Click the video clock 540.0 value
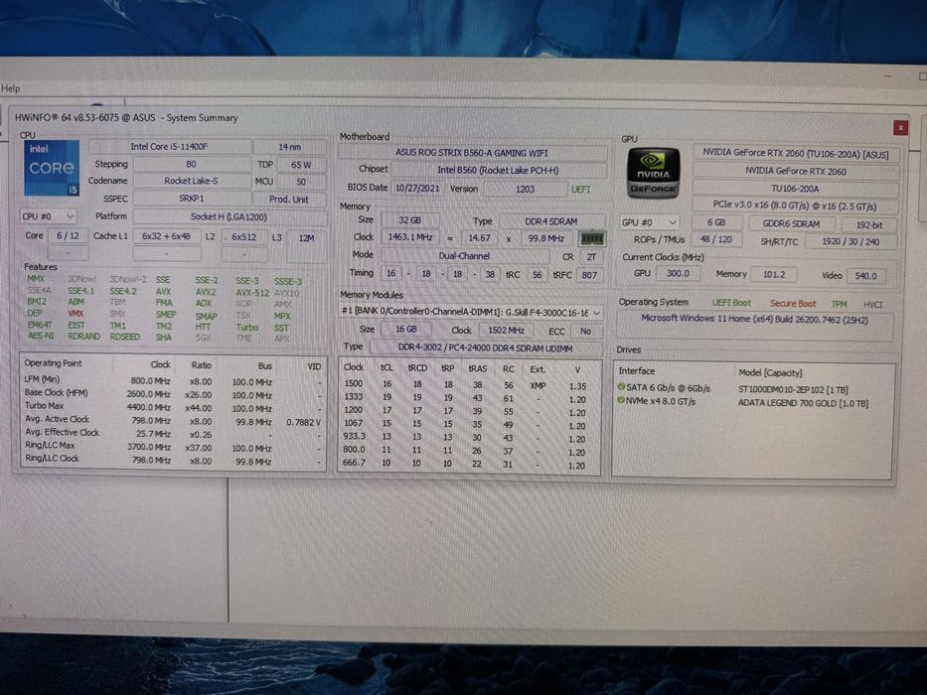The width and height of the screenshot is (927, 695). (x=865, y=276)
